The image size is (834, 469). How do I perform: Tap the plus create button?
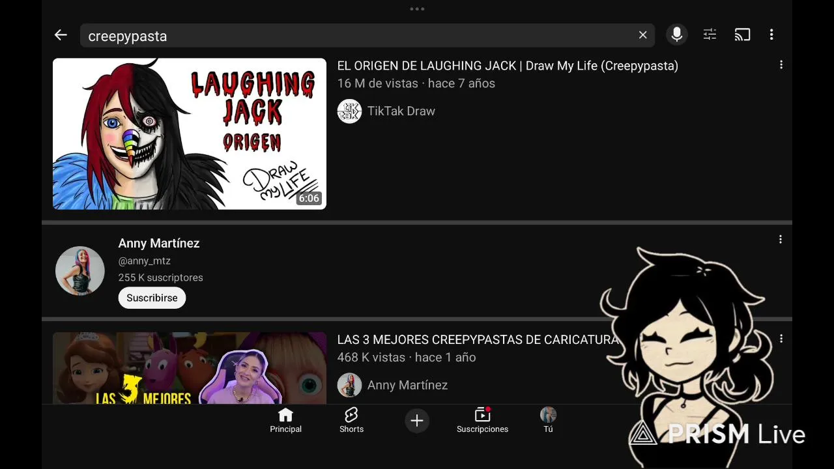(x=417, y=421)
